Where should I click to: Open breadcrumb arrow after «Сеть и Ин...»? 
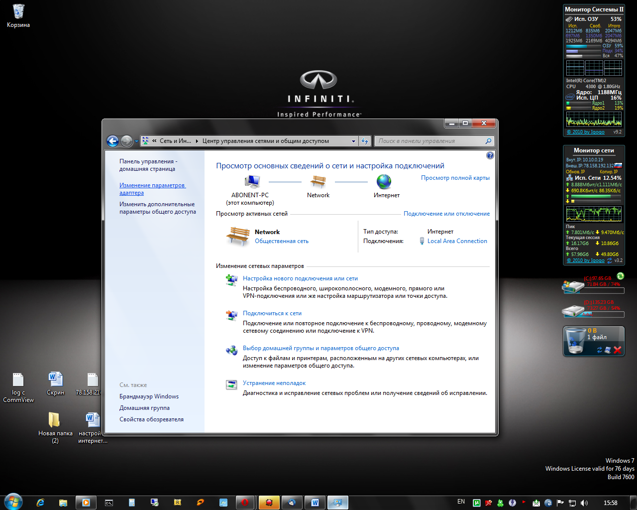(198, 141)
